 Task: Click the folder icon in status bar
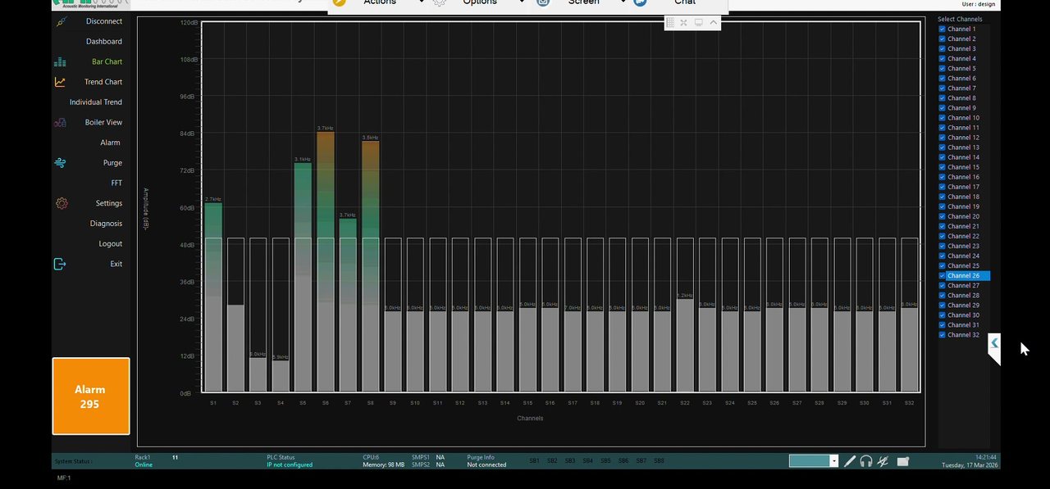click(903, 461)
